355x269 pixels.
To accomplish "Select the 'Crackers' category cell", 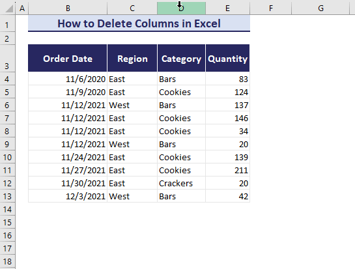I will coord(181,183).
